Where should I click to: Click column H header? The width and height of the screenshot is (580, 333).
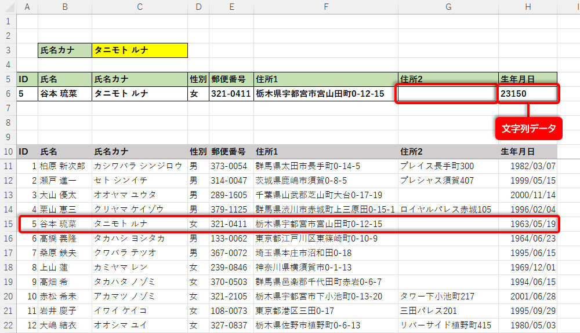528,6
